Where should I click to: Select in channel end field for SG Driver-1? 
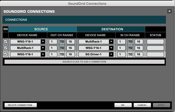[139, 54]
